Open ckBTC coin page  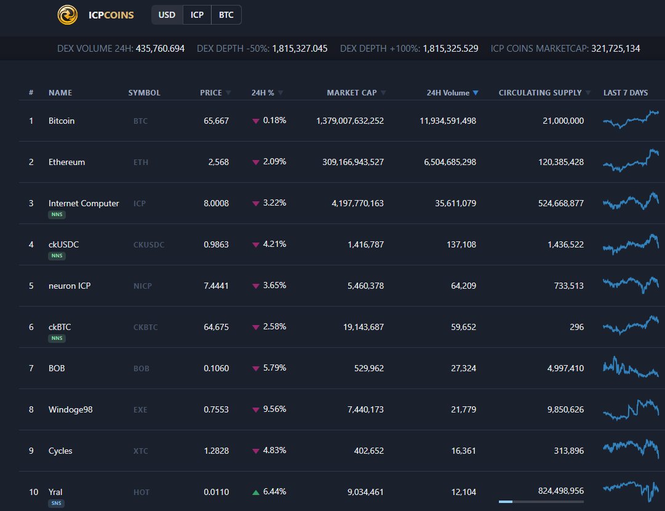click(x=60, y=327)
